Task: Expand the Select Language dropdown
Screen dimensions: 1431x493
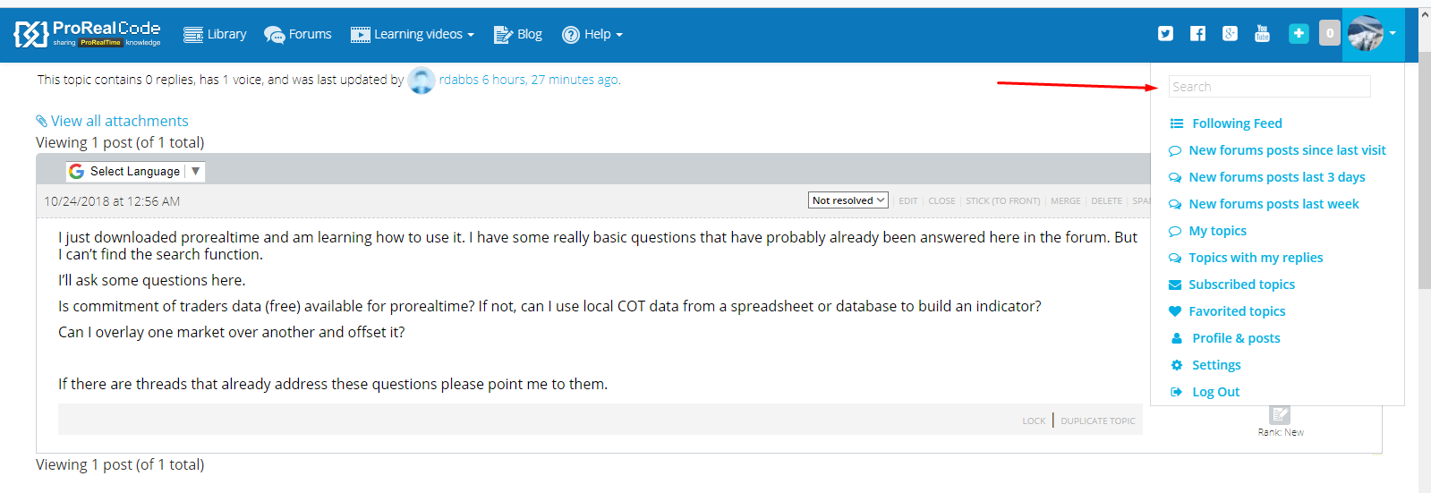Action: tap(135, 172)
